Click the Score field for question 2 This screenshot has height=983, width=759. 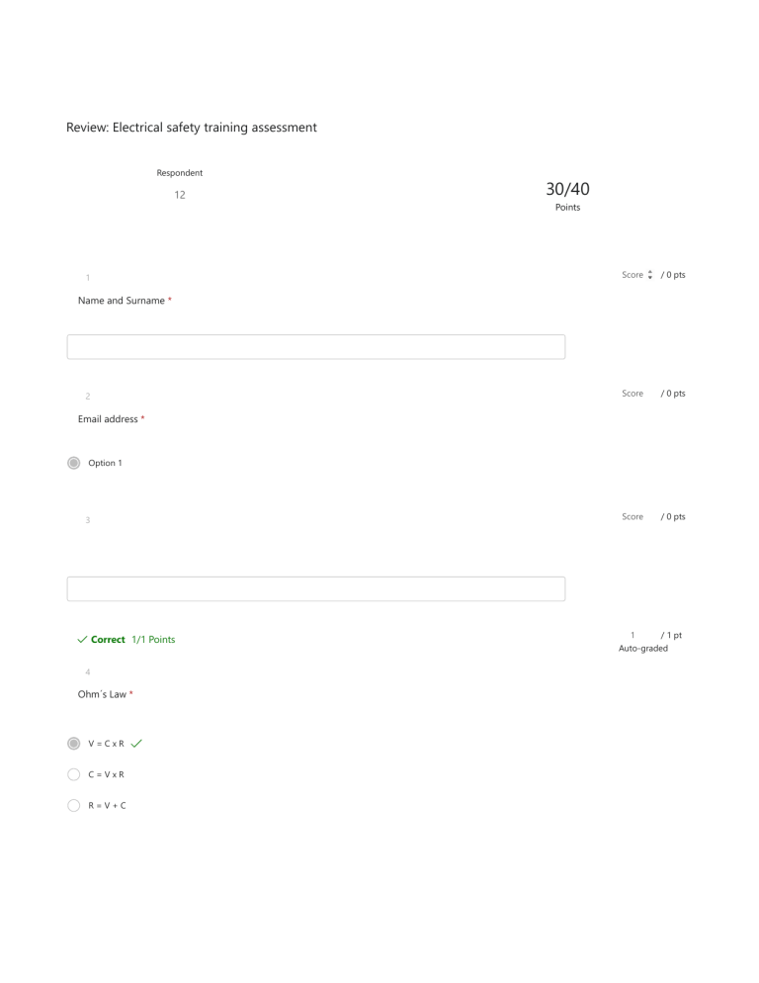point(632,393)
